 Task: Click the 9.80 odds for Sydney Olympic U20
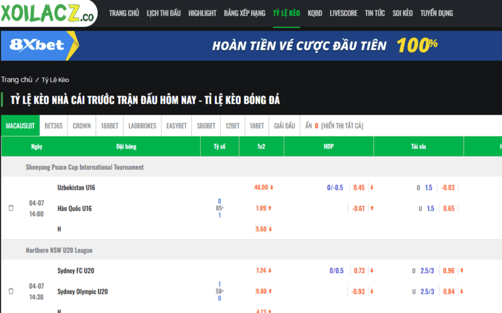pos(261,291)
